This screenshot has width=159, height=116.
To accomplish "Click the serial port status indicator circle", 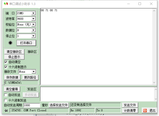I will [x=10, y=43].
